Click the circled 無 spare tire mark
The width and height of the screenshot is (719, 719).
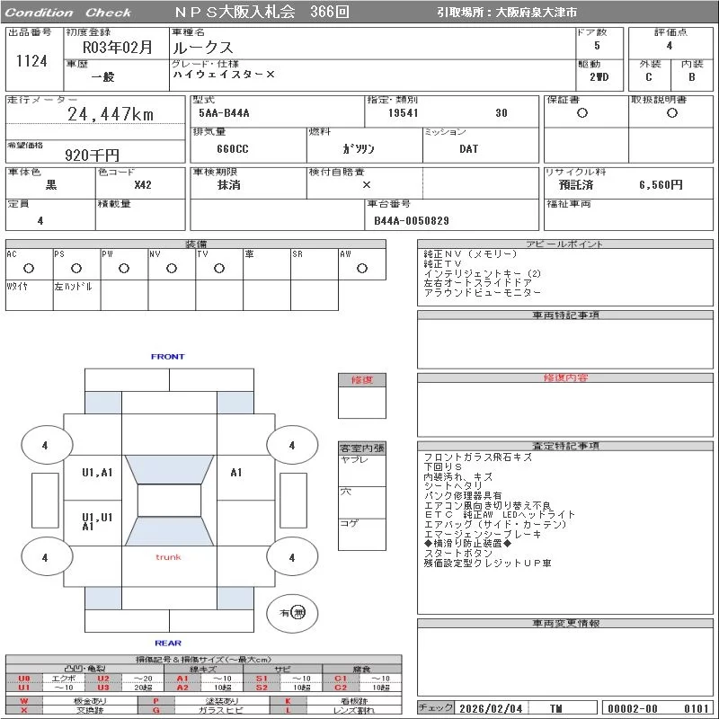click(298, 613)
